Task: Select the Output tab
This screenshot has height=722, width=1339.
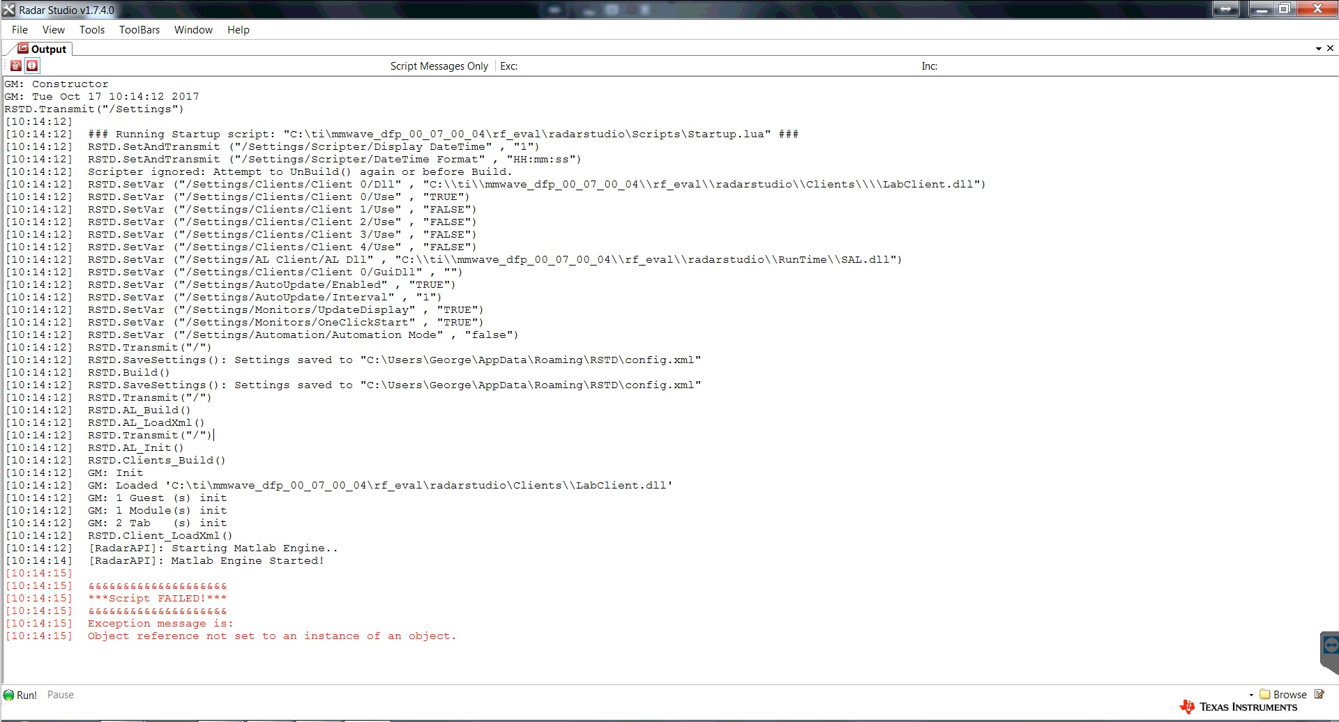Action: [x=42, y=49]
